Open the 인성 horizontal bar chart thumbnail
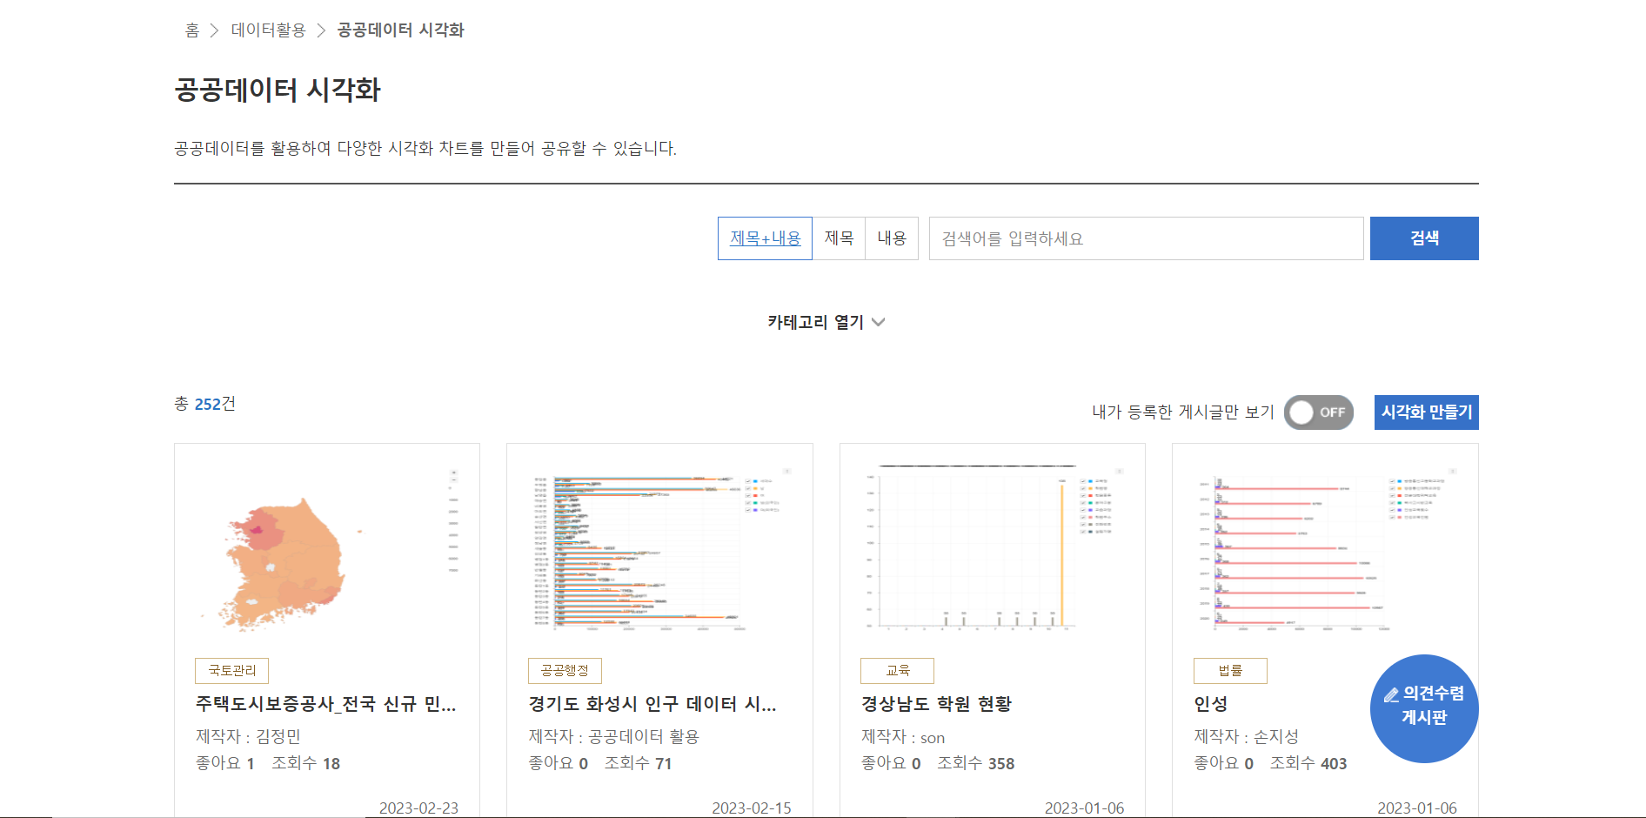This screenshot has width=1646, height=818. click(x=1324, y=548)
